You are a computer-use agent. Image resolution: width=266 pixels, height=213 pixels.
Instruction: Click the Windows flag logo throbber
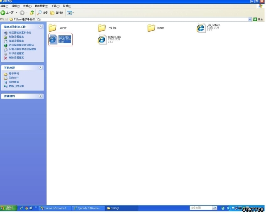[261, 6]
